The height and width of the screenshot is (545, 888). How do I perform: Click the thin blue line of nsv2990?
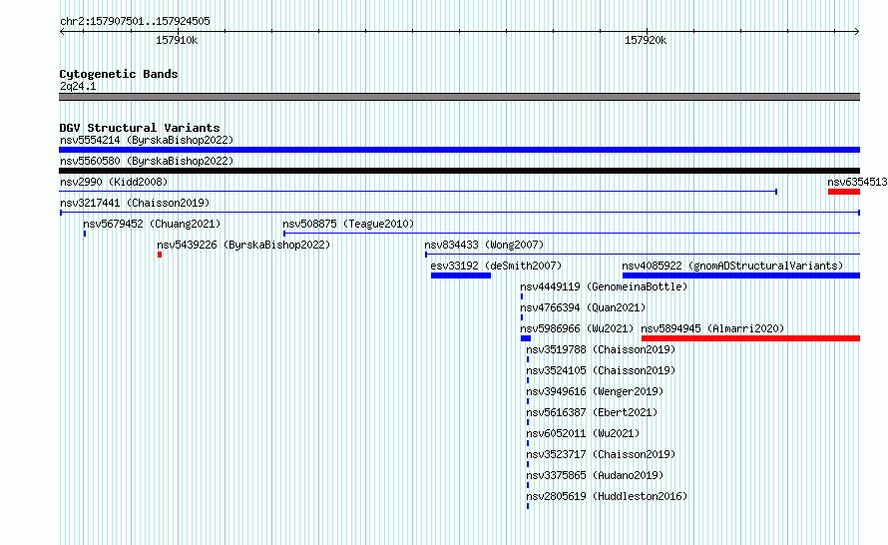coord(418,192)
